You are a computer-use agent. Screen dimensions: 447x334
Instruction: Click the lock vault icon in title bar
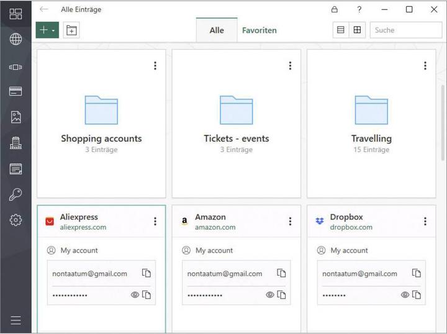pos(335,9)
